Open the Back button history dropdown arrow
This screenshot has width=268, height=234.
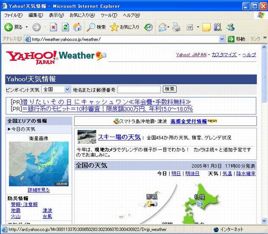coord(27,27)
